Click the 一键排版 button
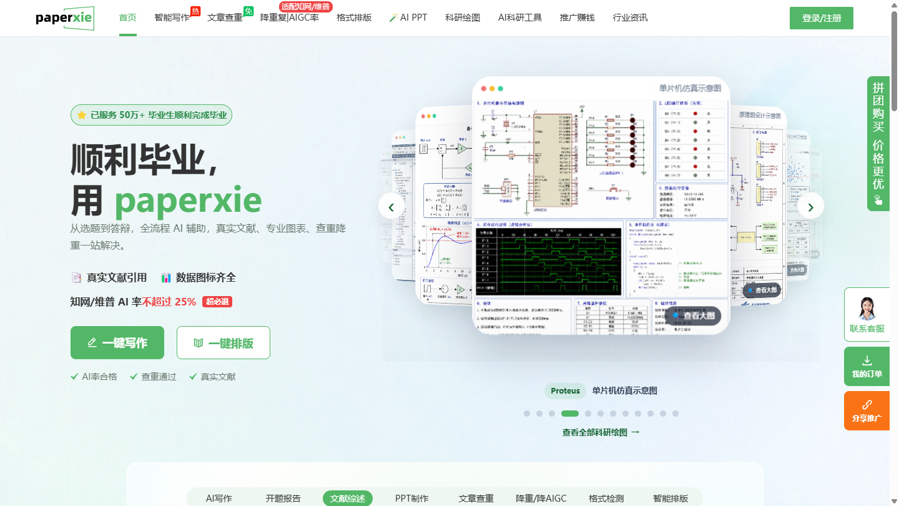Screen dimensions: 899x506 click(224, 342)
